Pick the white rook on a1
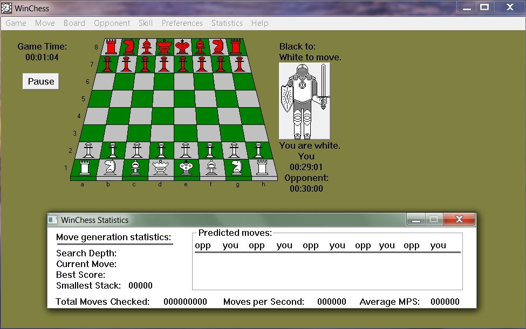526x329 pixels. 85,167
